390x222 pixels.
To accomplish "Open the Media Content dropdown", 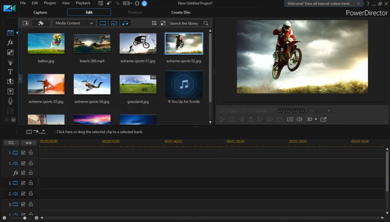I will click(74, 23).
